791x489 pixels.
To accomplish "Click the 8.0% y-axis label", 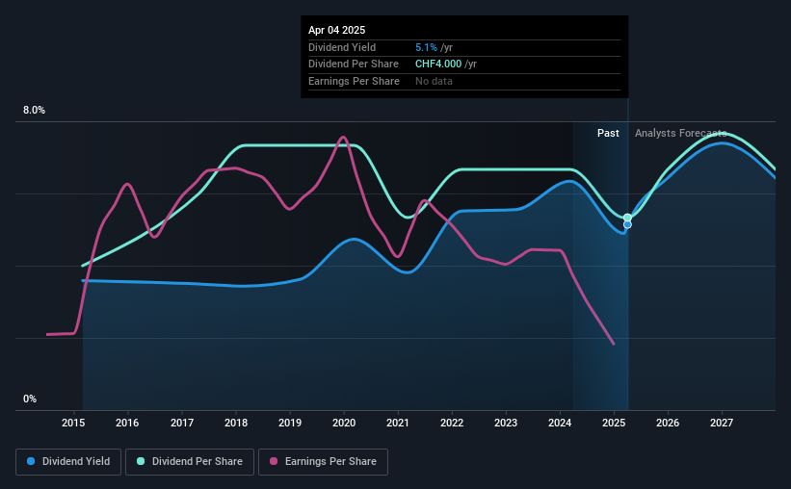I will (35, 111).
